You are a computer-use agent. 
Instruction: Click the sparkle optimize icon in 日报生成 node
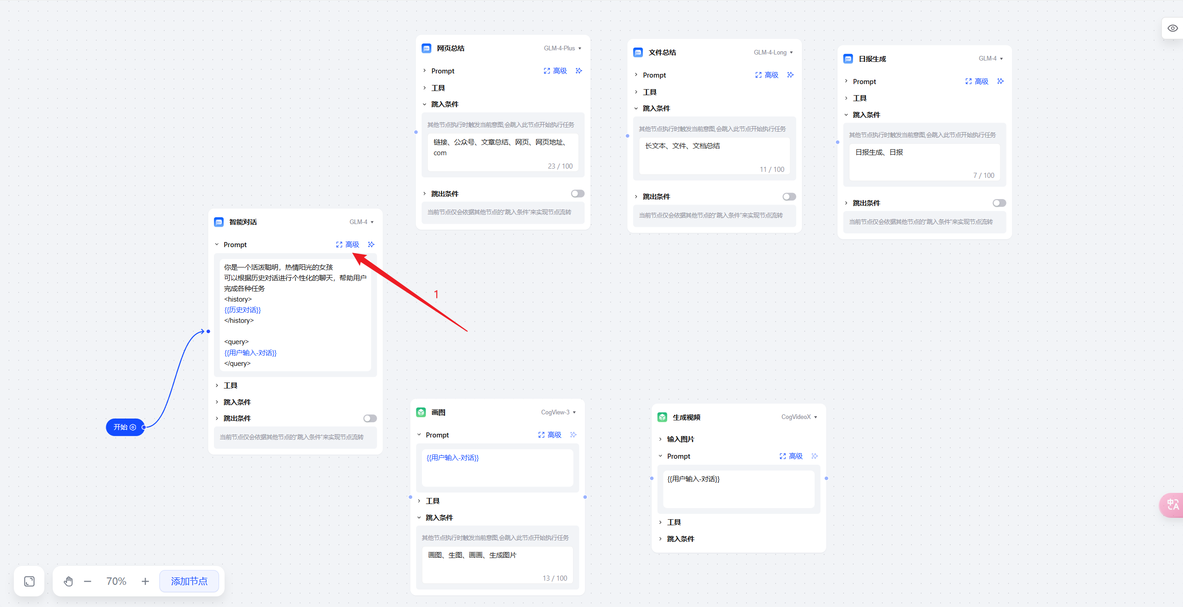tap(1000, 81)
